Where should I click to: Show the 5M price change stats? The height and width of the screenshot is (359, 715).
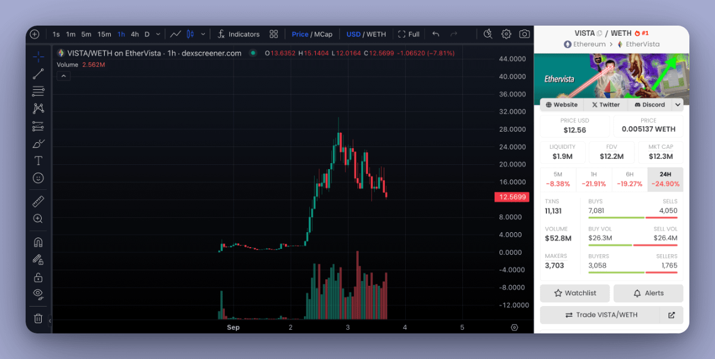pyautogui.click(x=558, y=179)
